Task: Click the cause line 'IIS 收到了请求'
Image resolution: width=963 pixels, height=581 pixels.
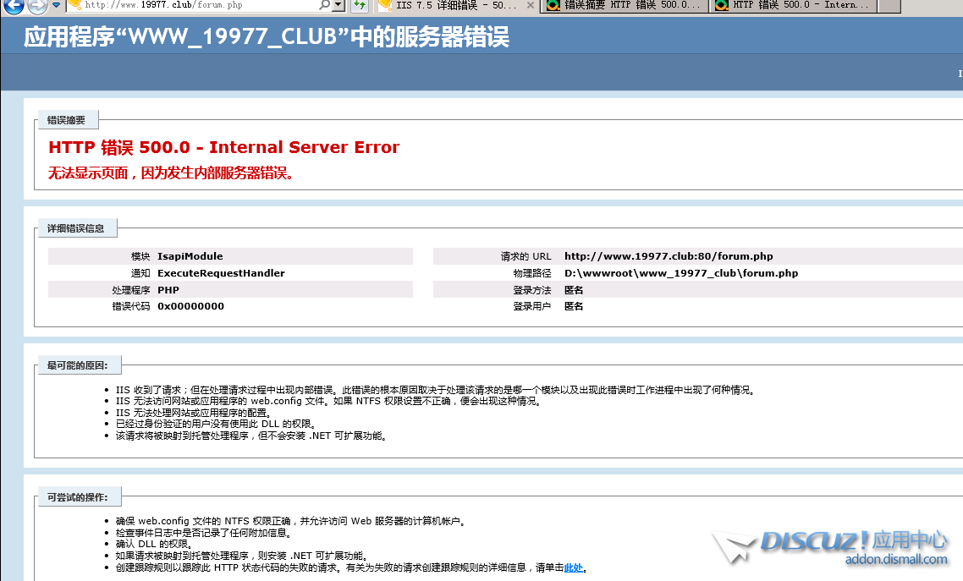Action: [x=435, y=390]
